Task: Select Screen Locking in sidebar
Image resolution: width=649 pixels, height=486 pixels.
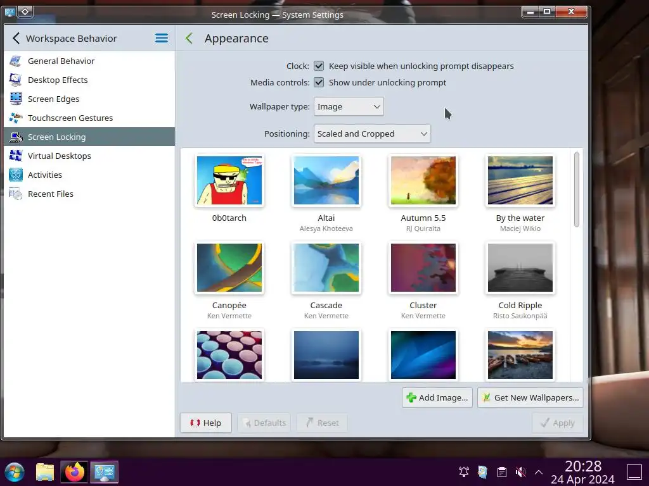Action: pos(89,137)
